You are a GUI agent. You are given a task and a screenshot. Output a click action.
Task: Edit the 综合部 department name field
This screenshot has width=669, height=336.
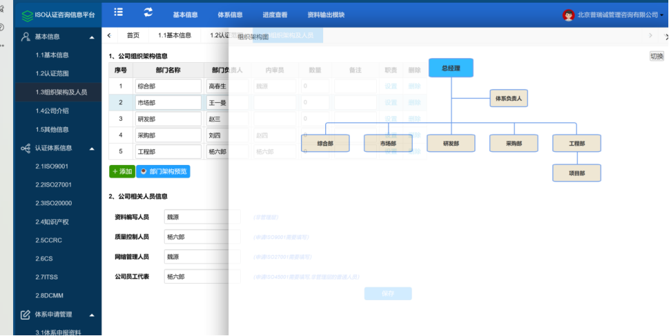tap(168, 86)
